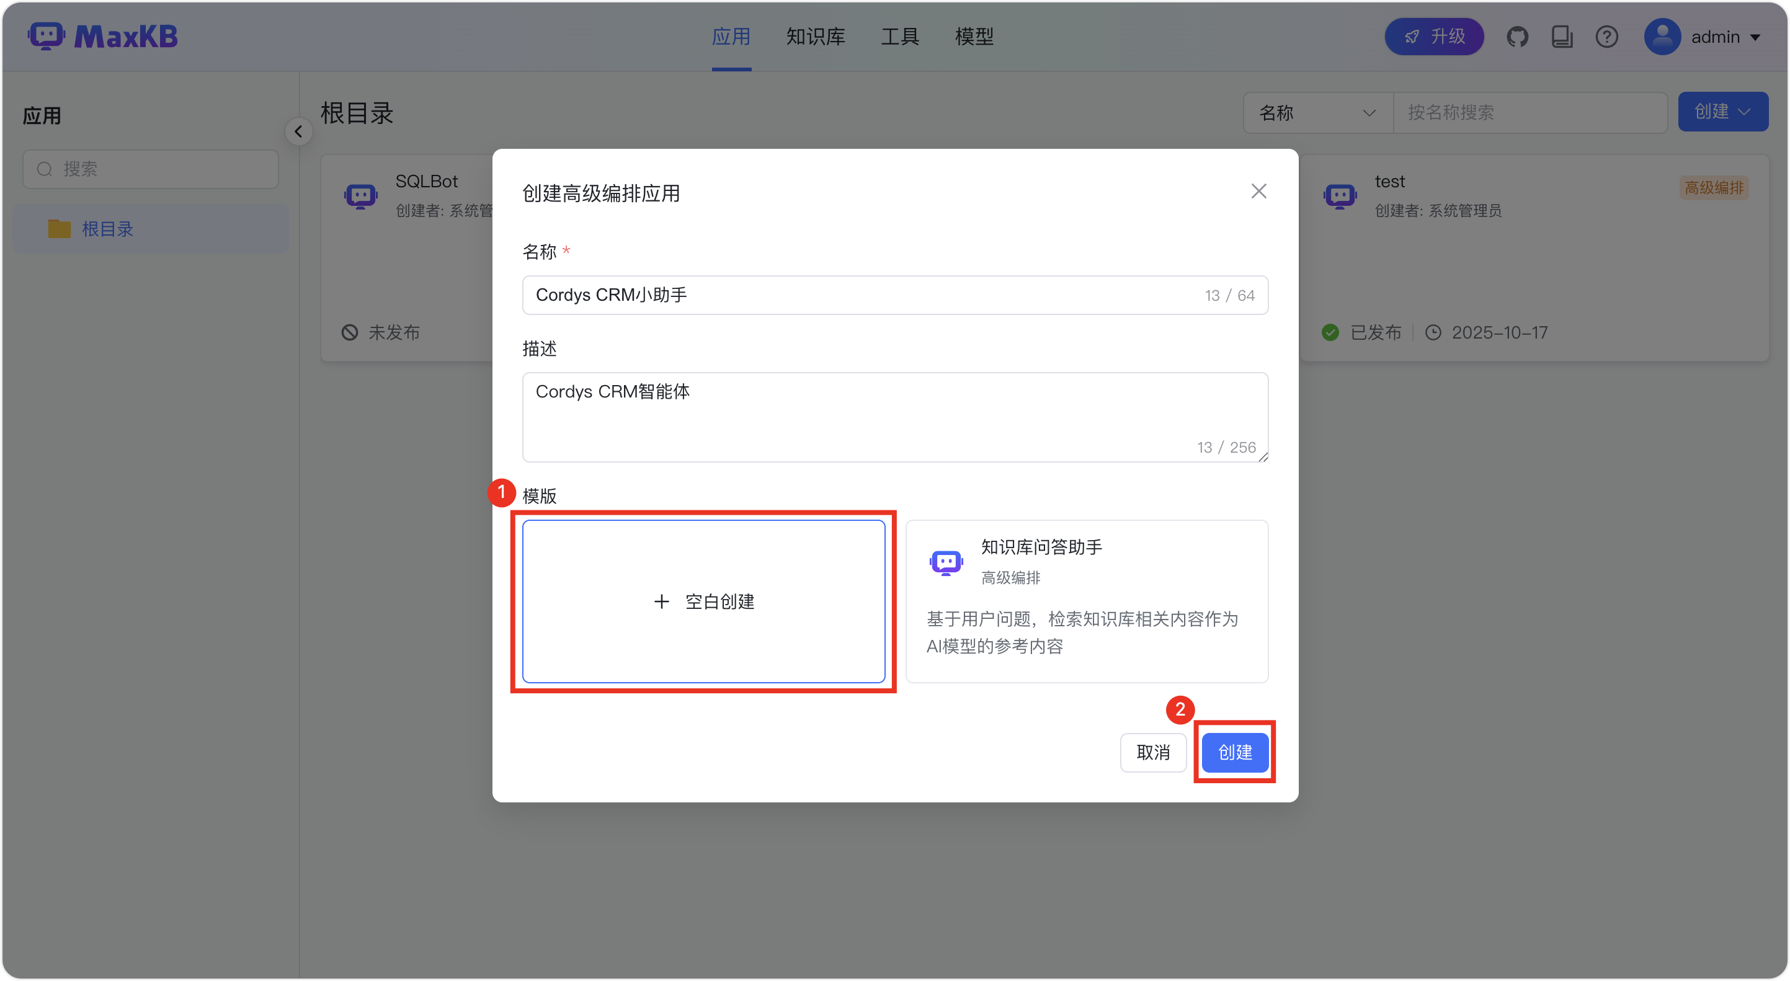The height and width of the screenshot is (981, 1790).
Task: Click the robot icon on 知识库问答助手 template
Action: [x=946, y=562]
